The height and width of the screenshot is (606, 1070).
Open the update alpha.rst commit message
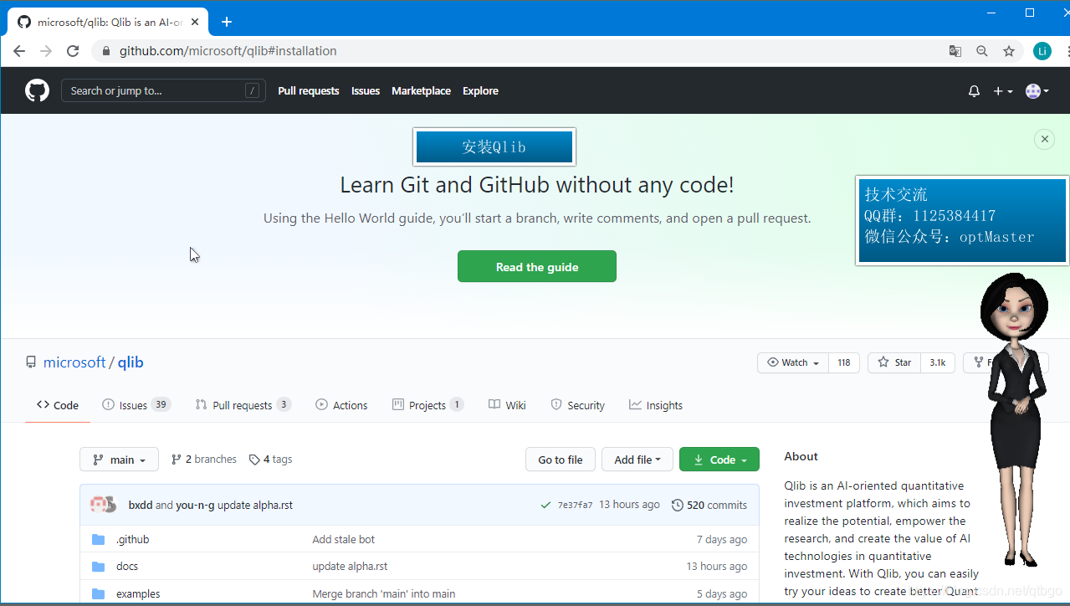click(x=255, y=505)
